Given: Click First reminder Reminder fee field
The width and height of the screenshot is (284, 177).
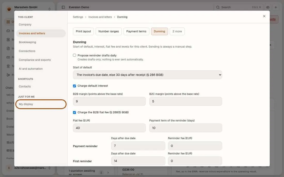Looking at the screenshot, I should coord(195,161).
